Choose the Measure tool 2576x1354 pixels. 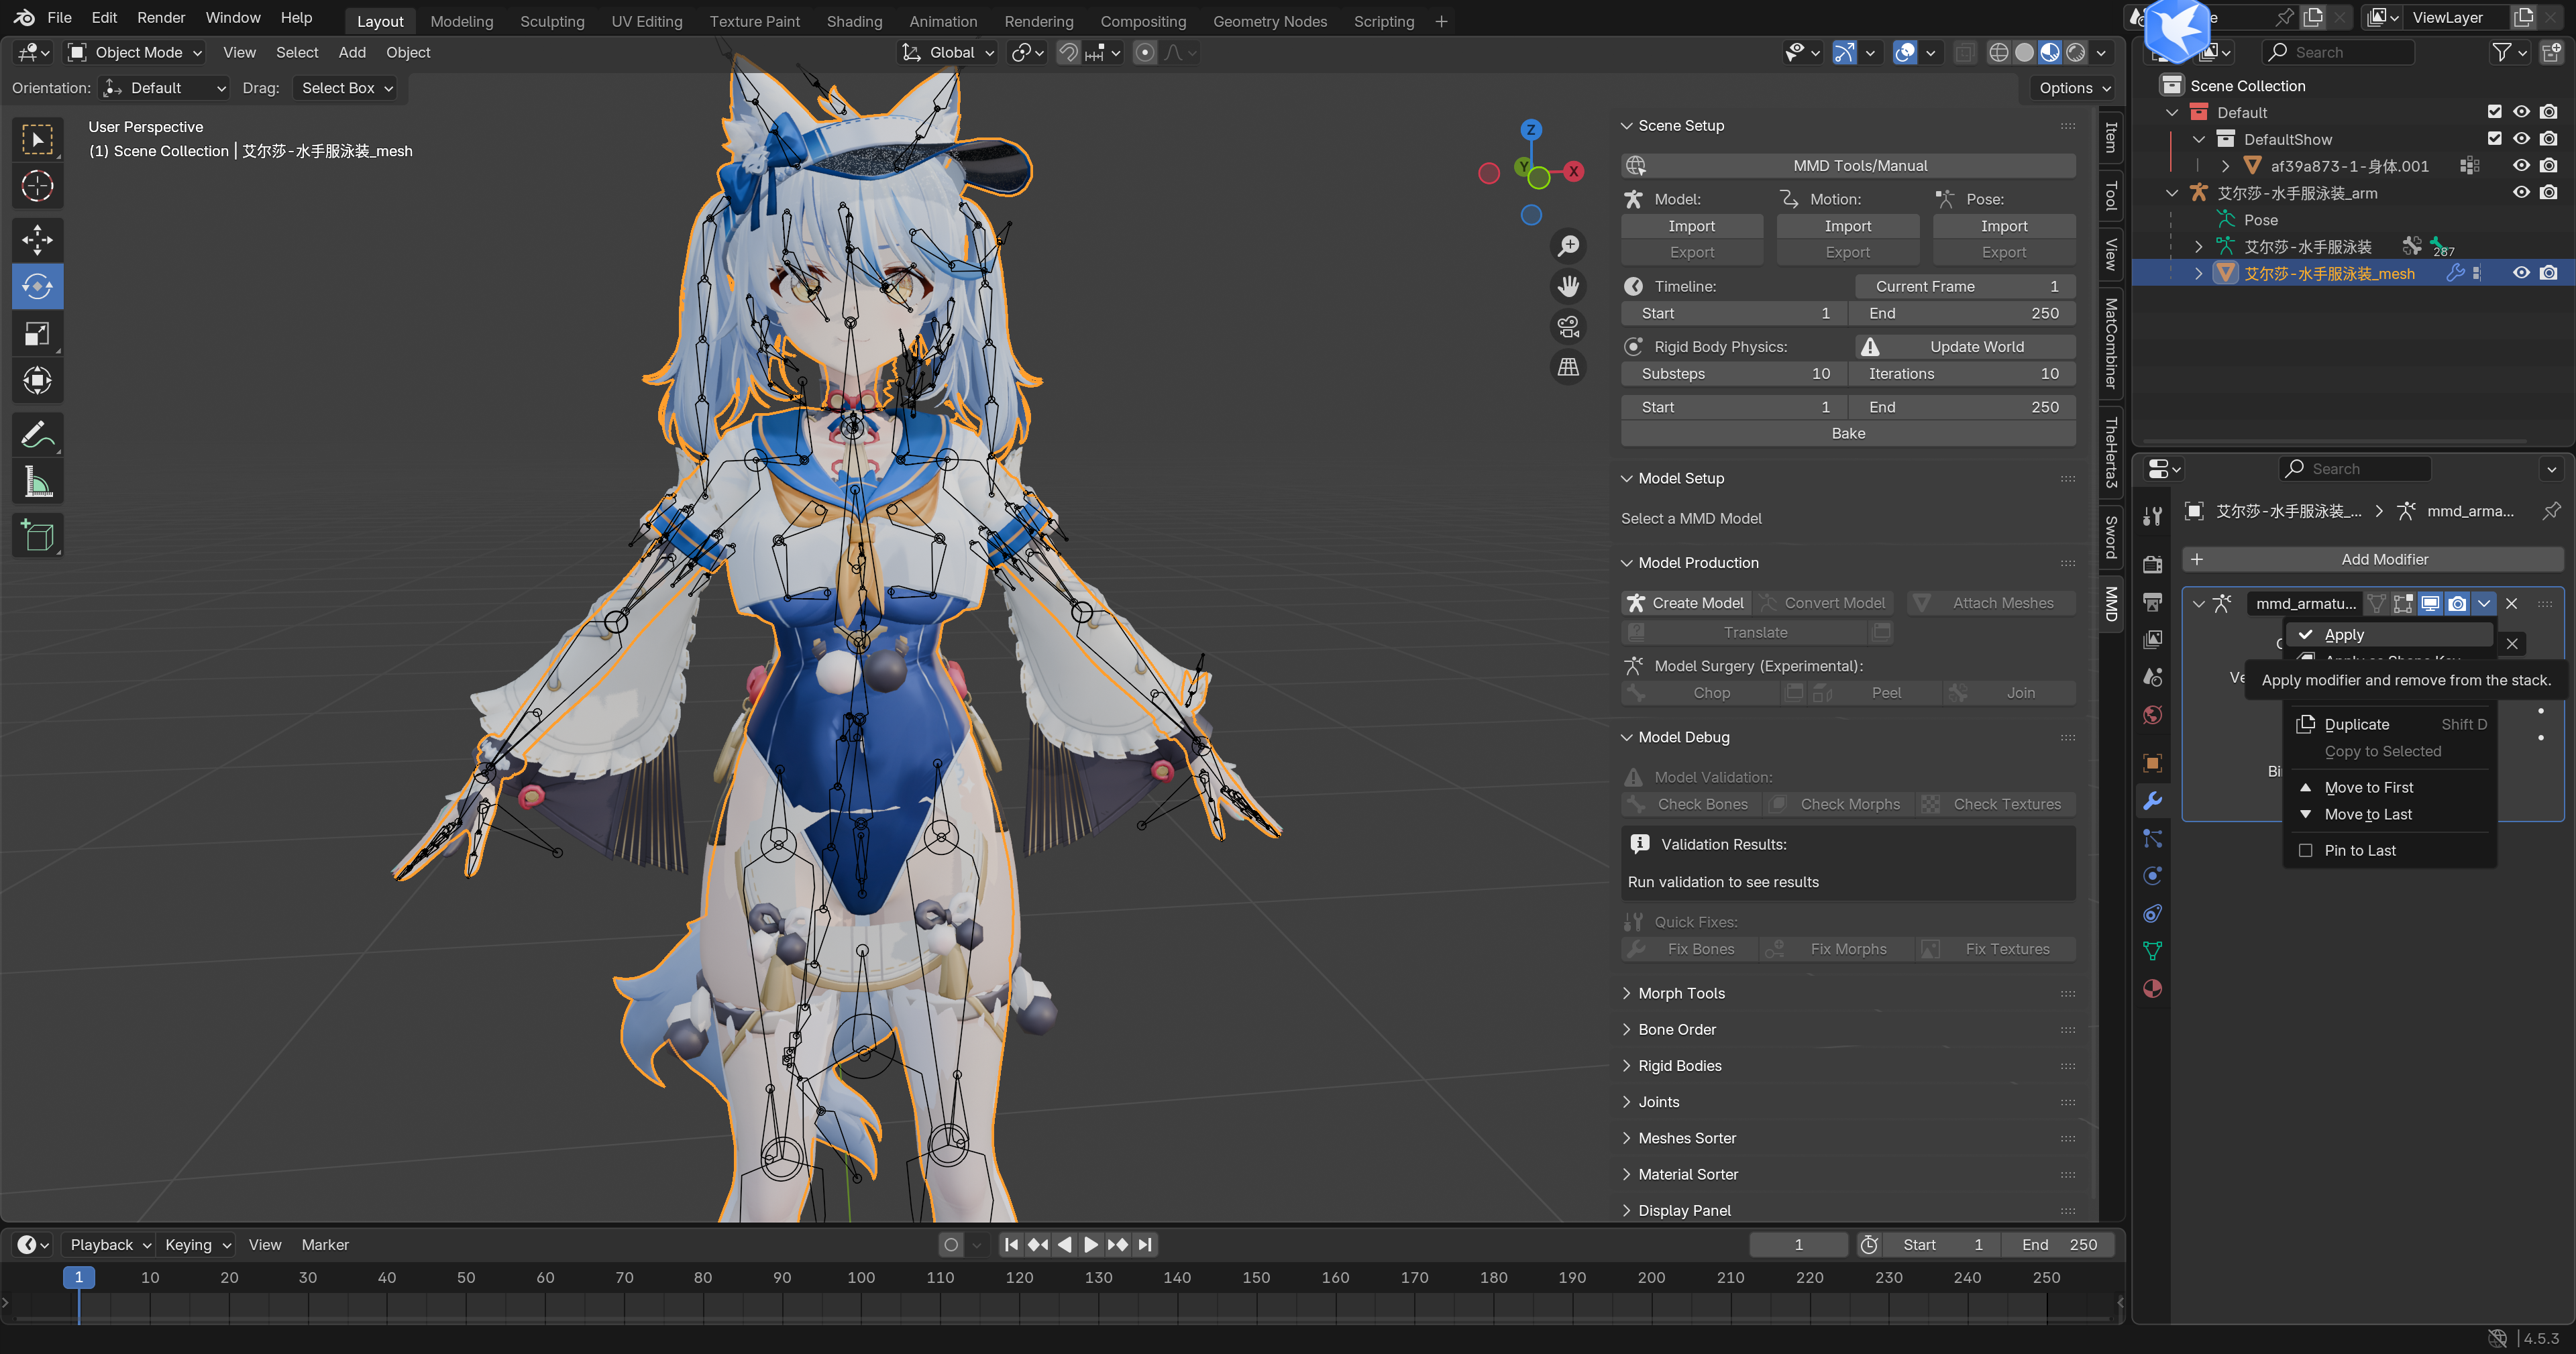(37, 483)
